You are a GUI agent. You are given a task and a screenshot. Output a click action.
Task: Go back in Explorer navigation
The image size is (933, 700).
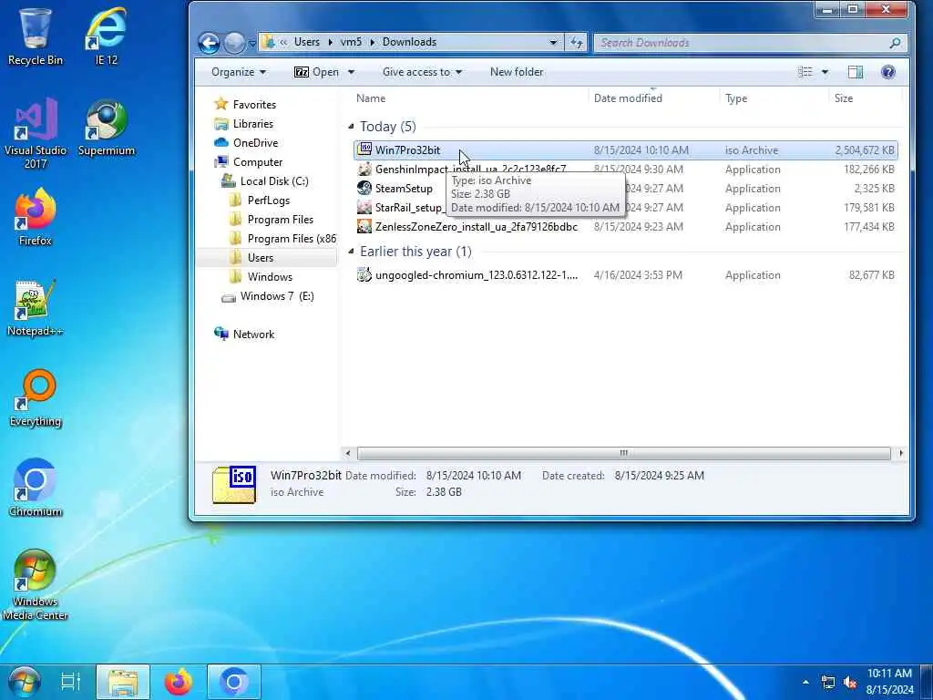tap(209, 42)
